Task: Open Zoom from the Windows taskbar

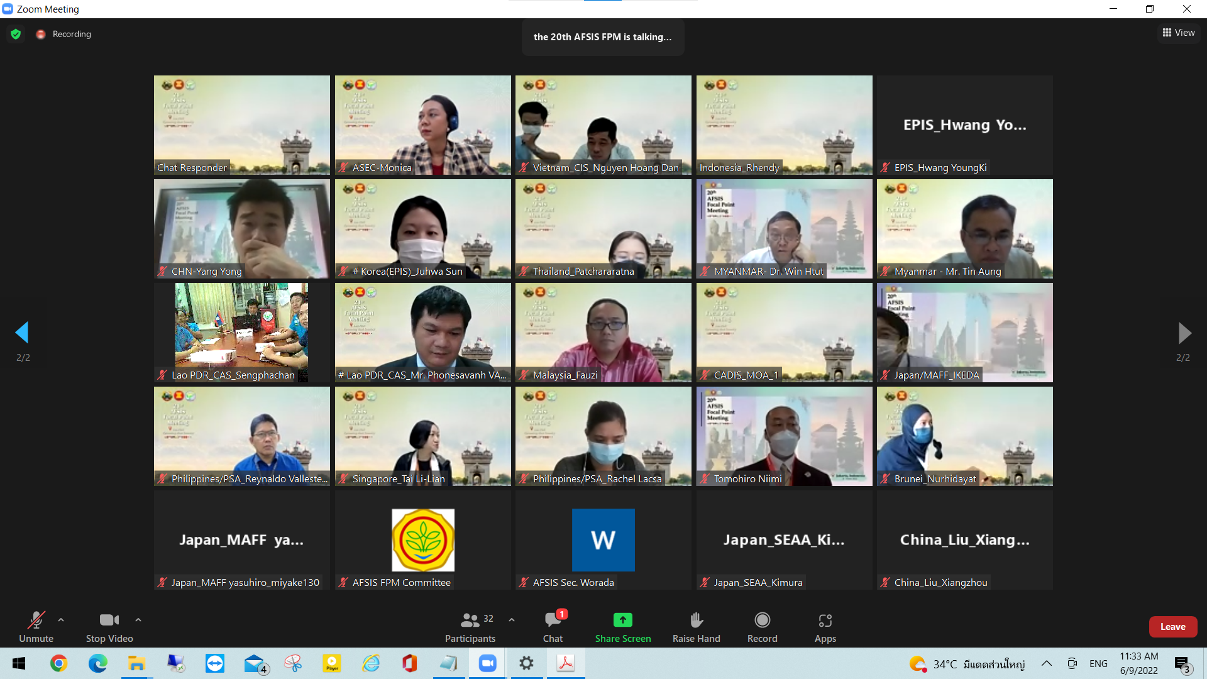Action: [487, 663]
